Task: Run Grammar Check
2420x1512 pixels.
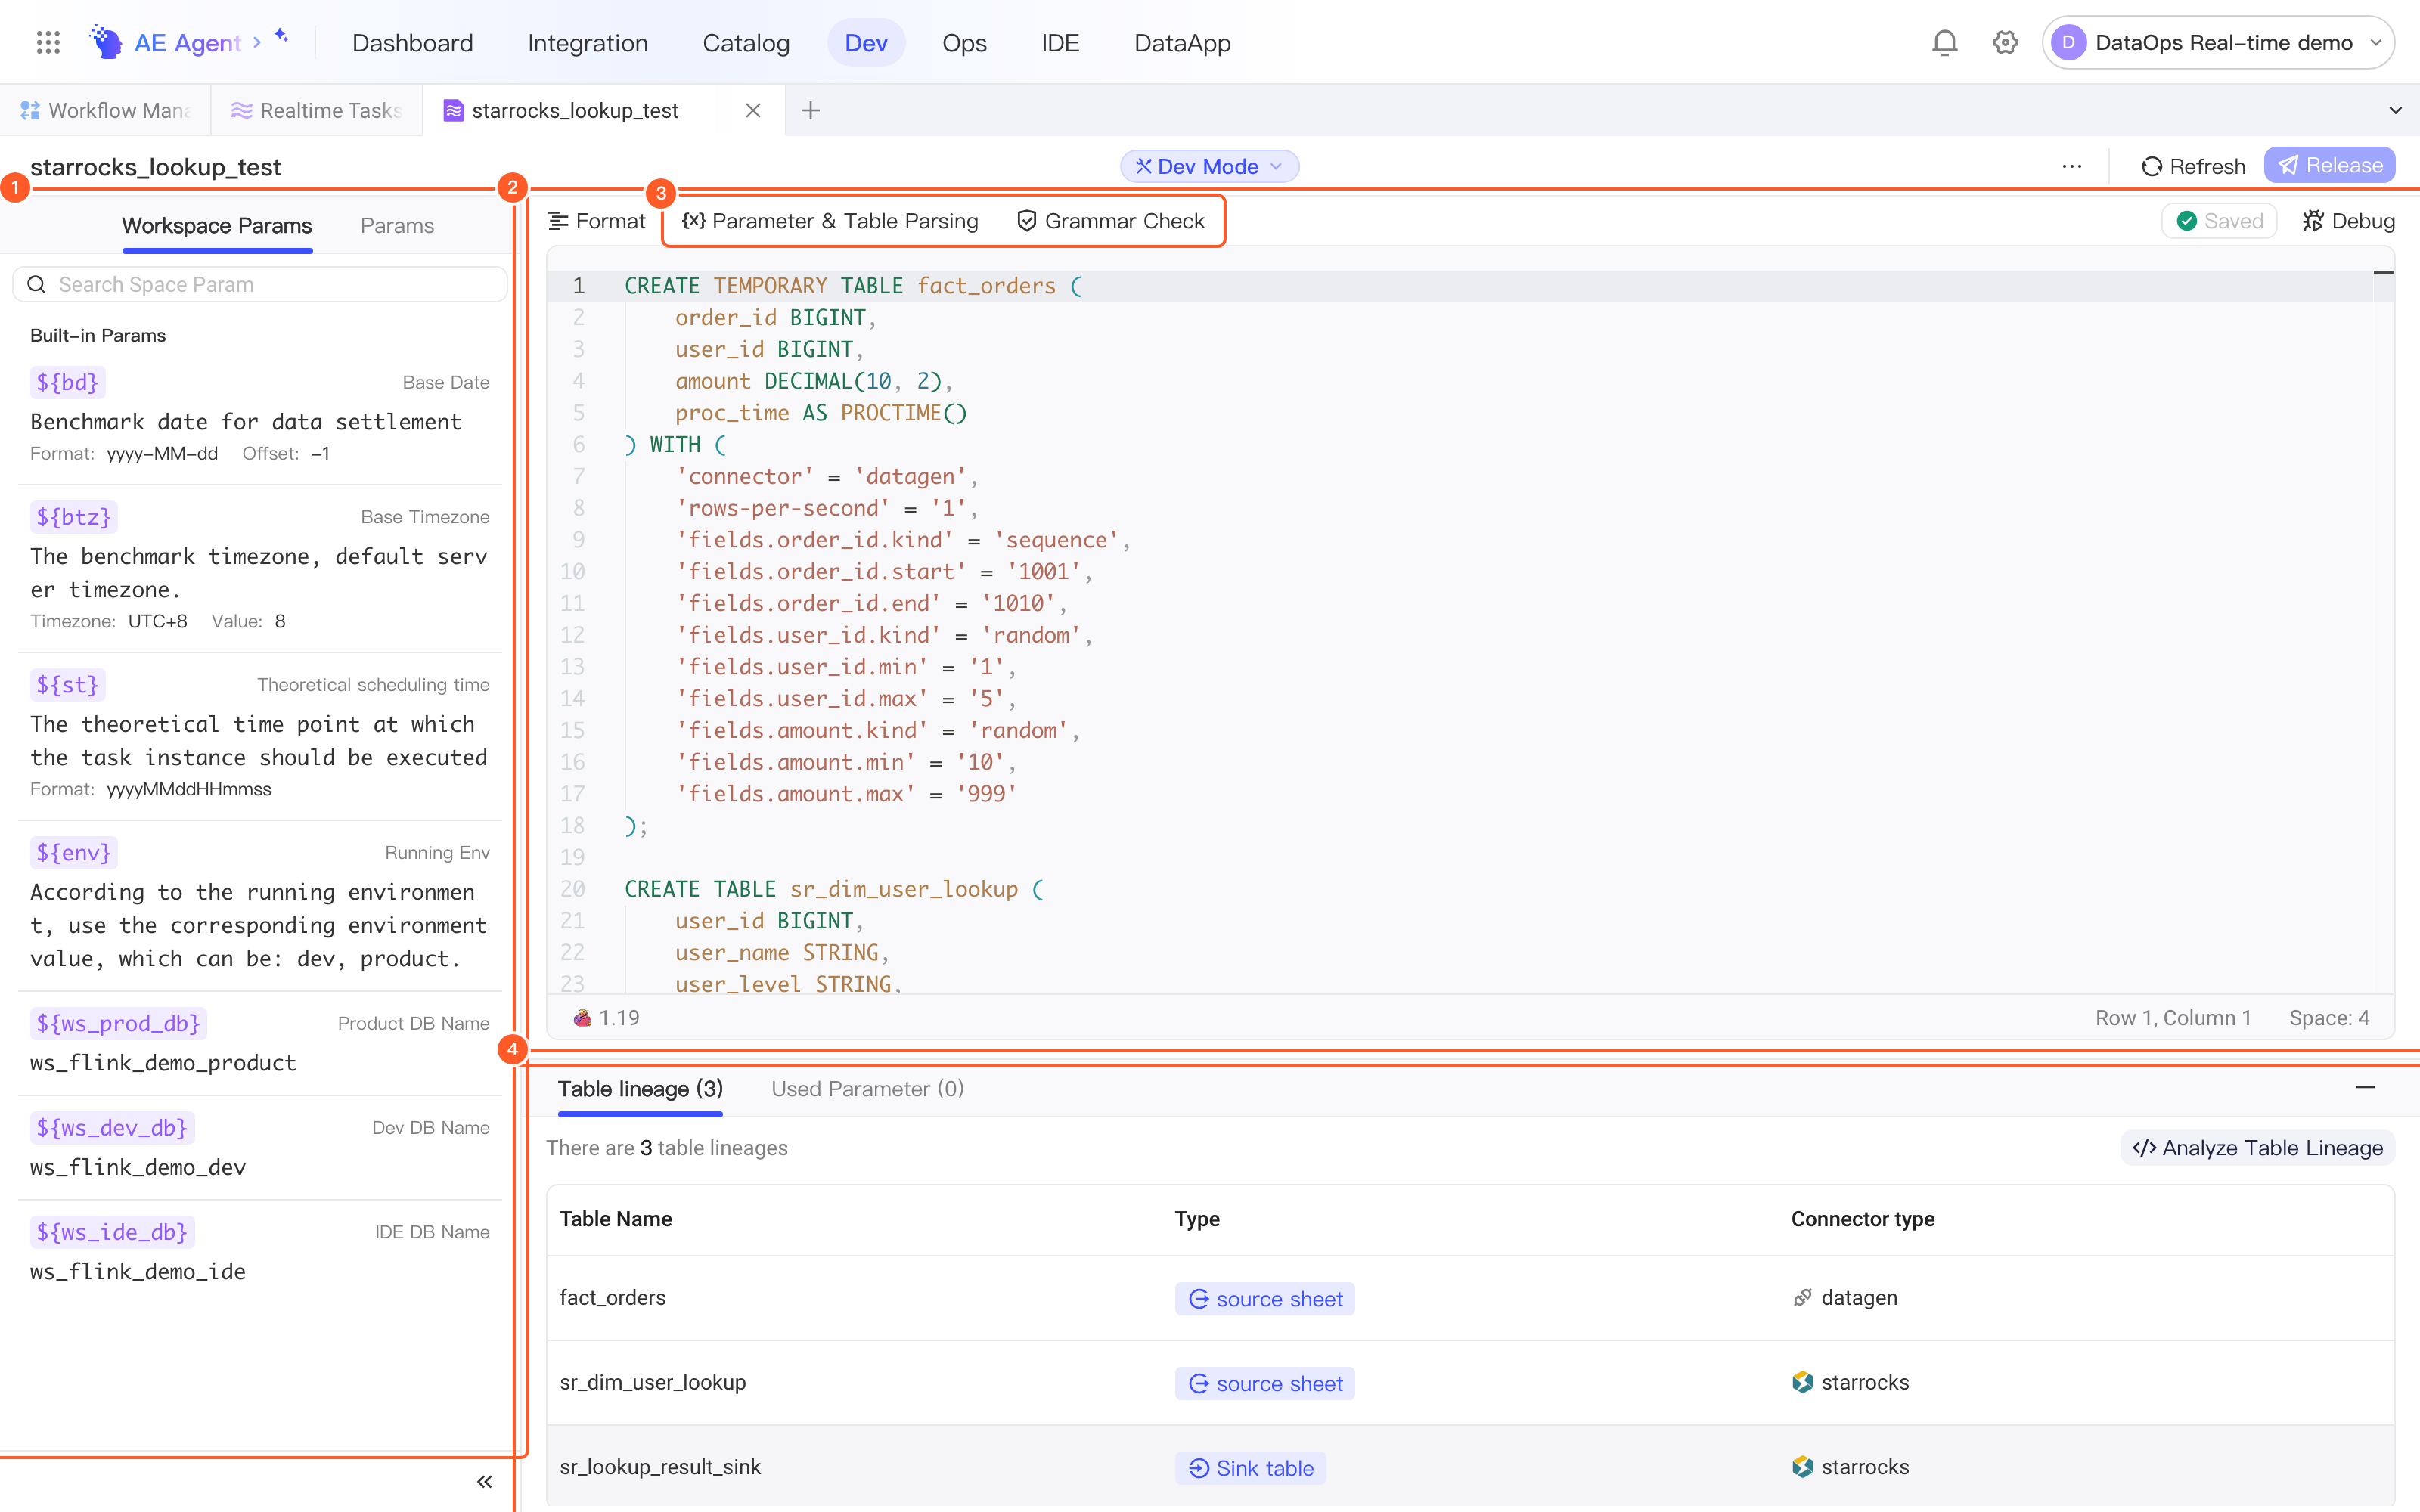Action: tap(1111, 221)
